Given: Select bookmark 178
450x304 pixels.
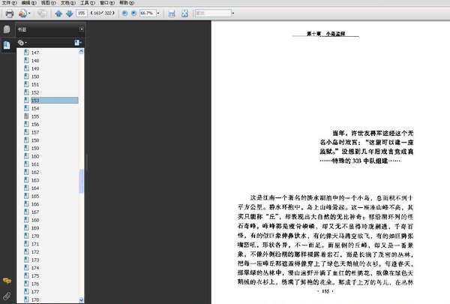Looking at the screenshot, I should pyautogui.click(x=35, y=299).
